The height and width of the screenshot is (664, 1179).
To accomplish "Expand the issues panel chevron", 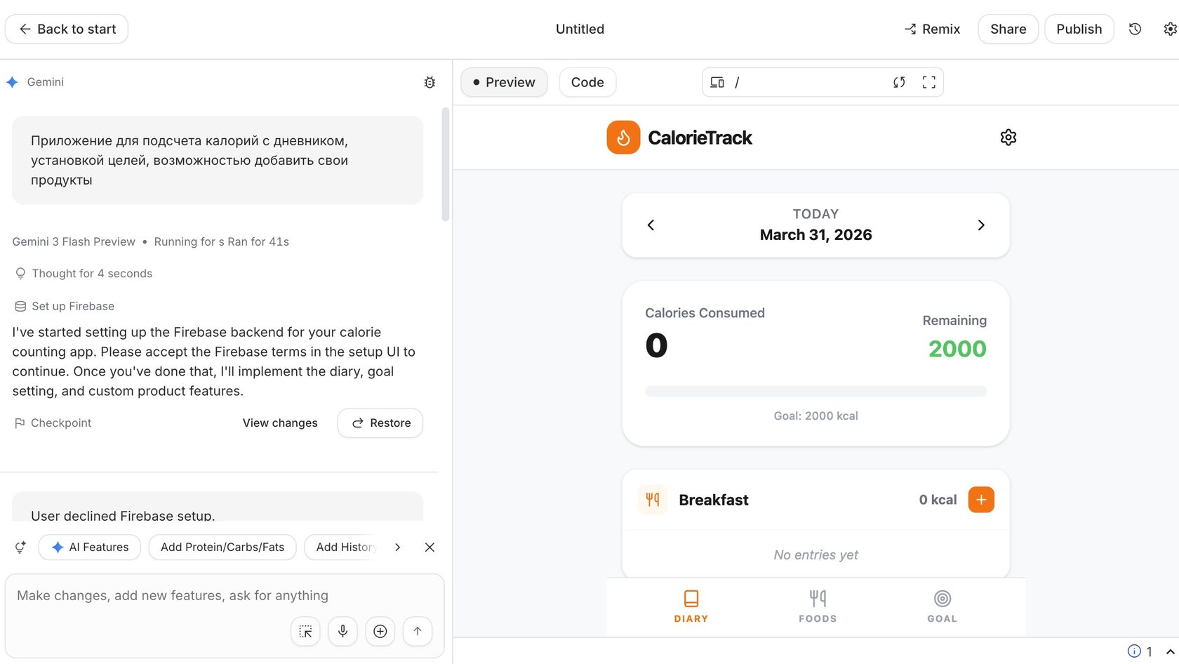I will [1170, 652].
